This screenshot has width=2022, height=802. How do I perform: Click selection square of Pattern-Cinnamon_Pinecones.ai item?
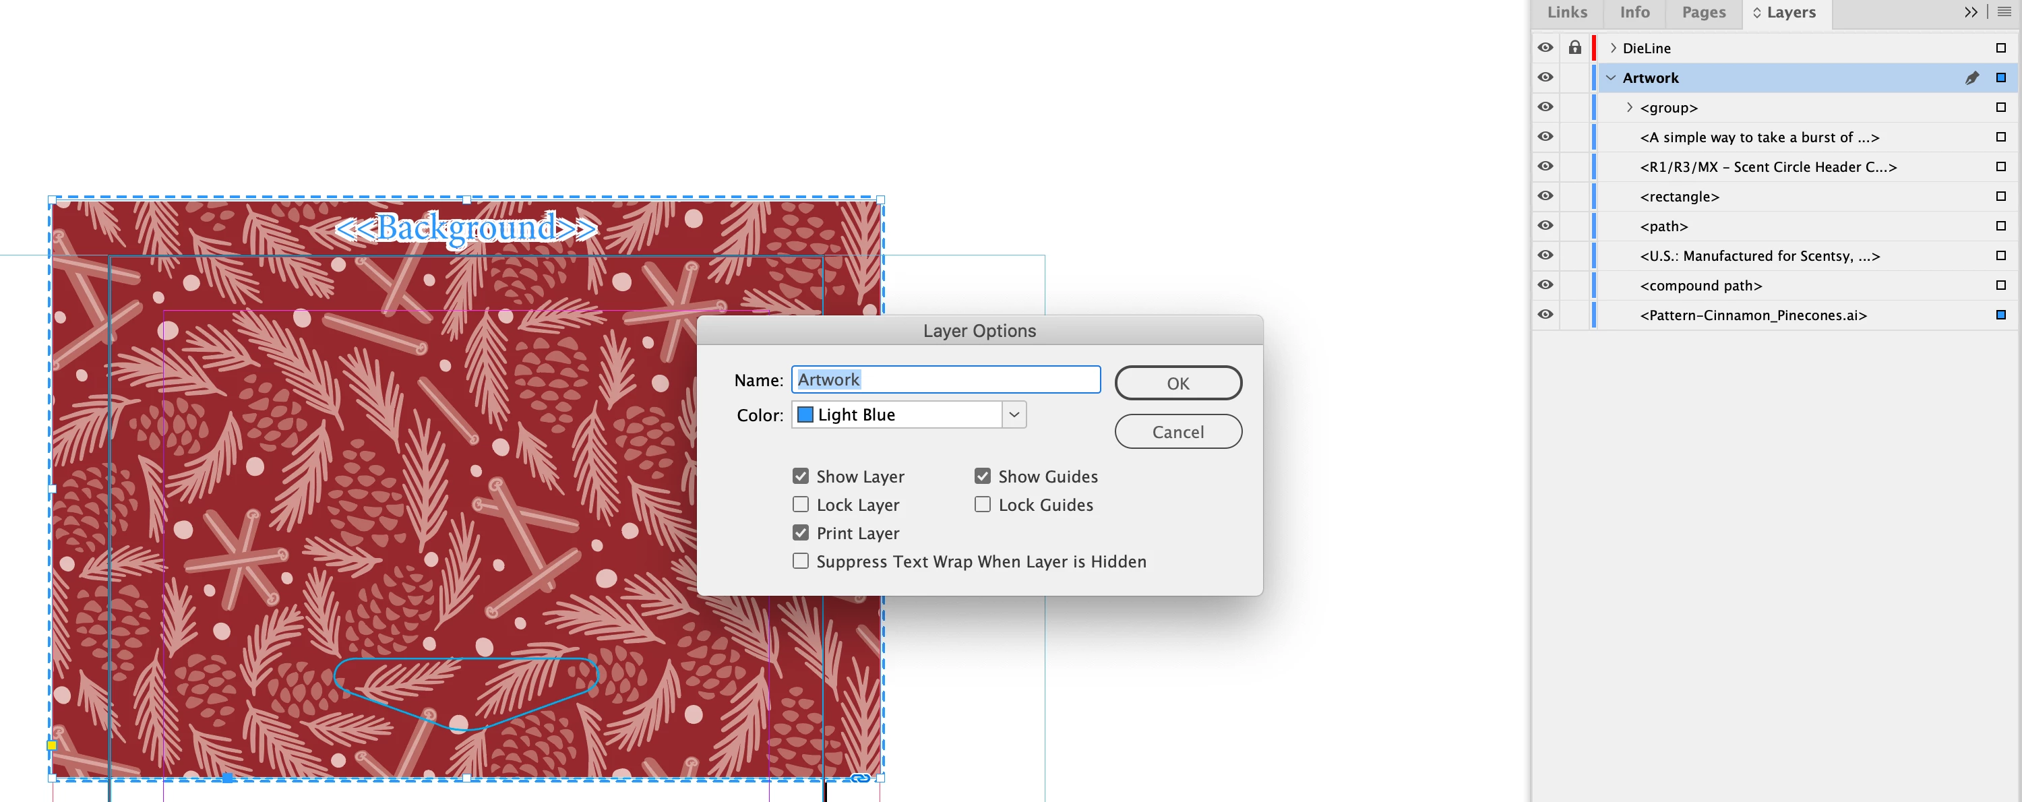click(x=2000, y=315)
